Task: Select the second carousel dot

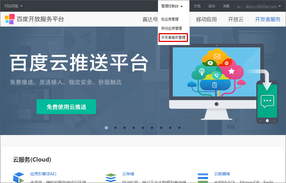Action: 115,128
